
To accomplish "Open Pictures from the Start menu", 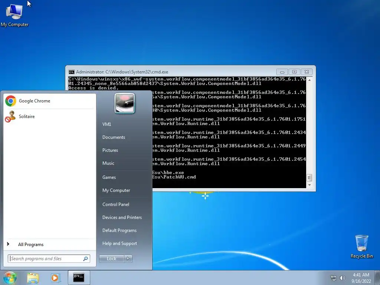I will click(110, 150).
